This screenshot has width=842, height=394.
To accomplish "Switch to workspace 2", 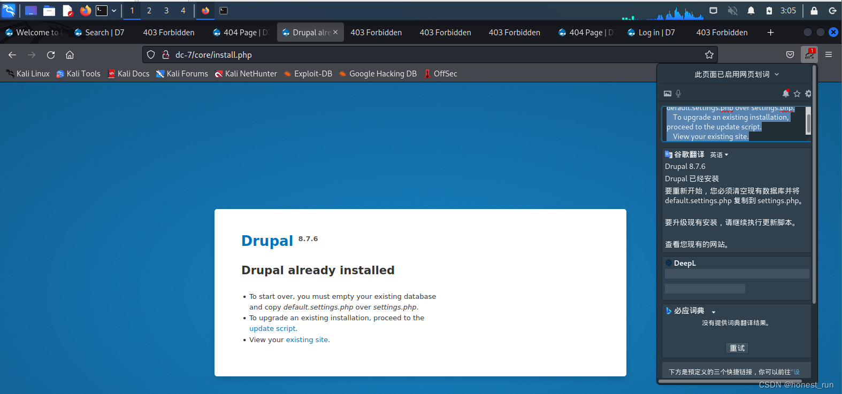I will pyautogui.click(x=149, y=10).
